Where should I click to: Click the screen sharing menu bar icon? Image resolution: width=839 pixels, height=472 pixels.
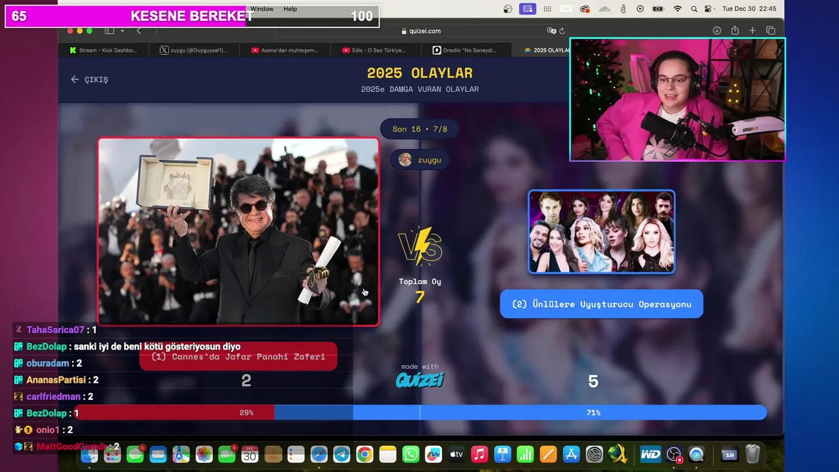(528, 9)
